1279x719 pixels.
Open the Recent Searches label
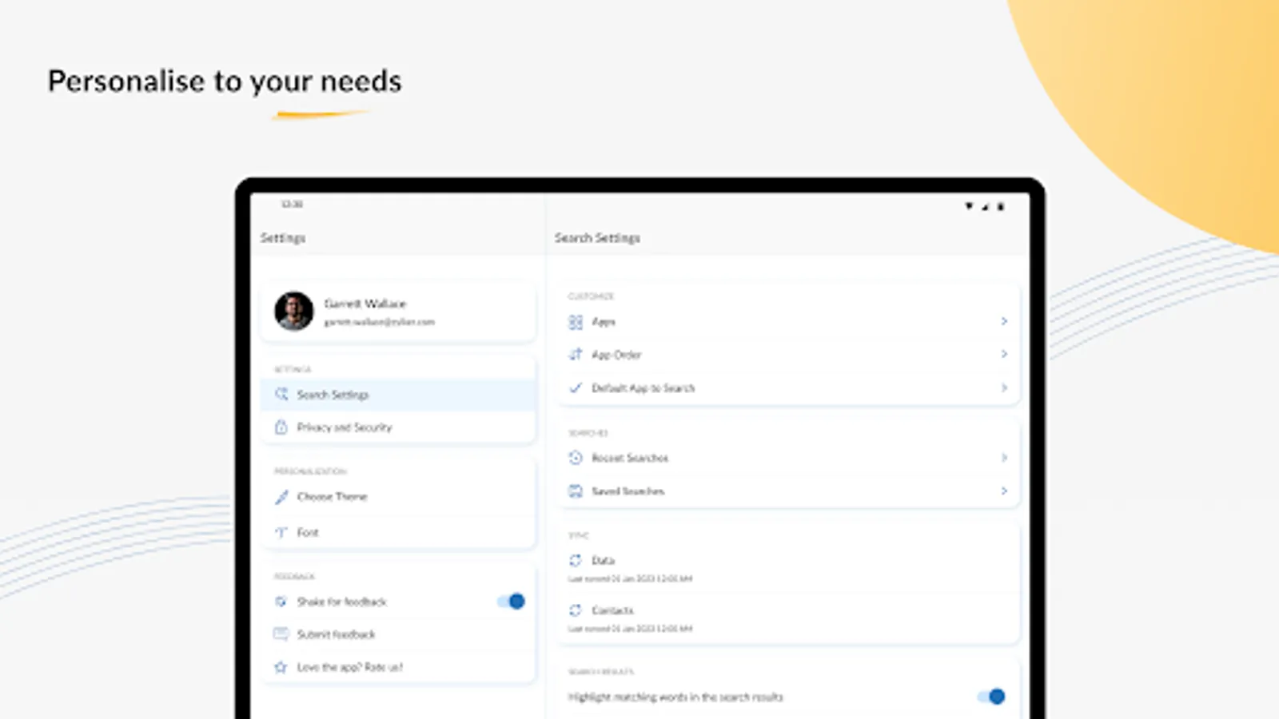click(x=630, y=458)
